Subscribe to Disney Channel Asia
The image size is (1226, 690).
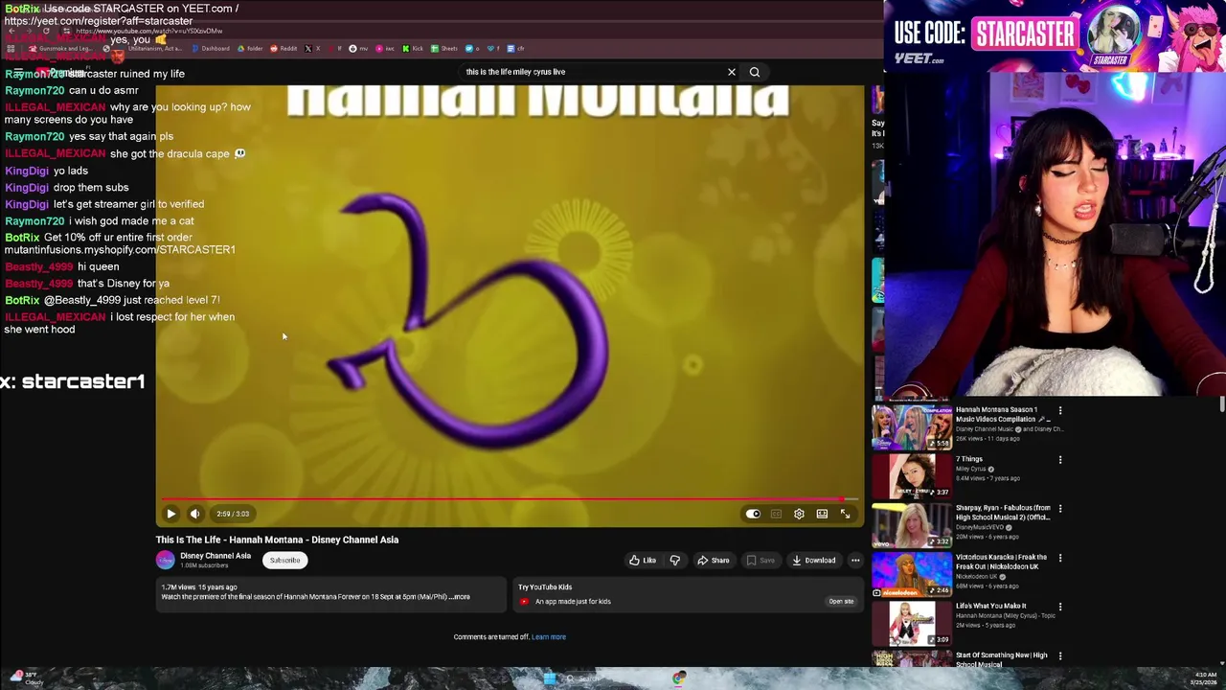(x=284, y=561)
